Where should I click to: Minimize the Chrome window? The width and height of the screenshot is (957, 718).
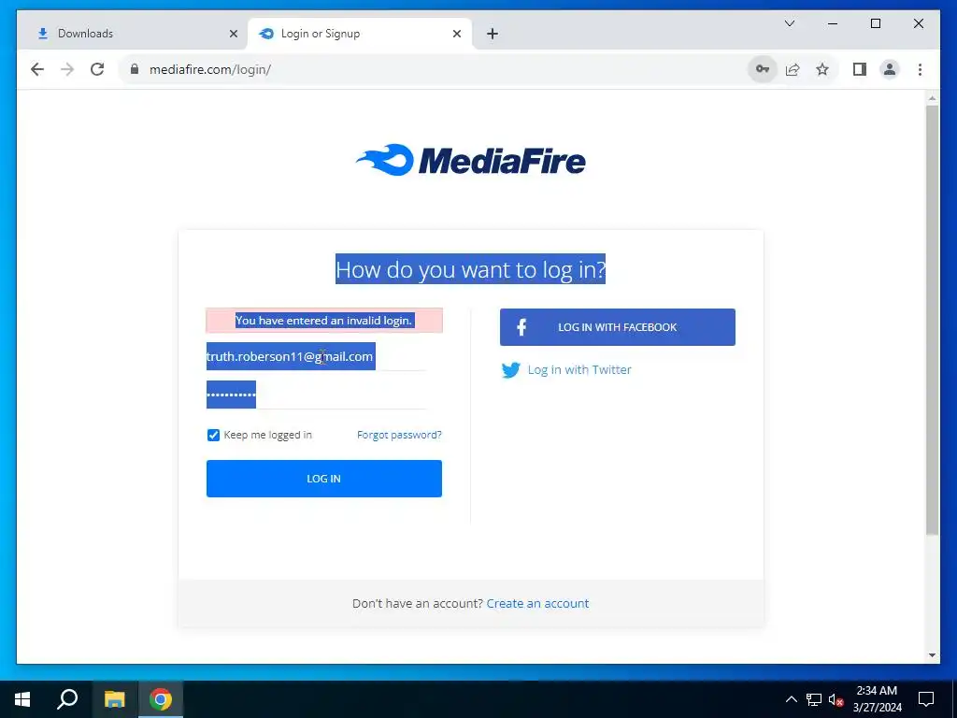[x=833, y=23]
